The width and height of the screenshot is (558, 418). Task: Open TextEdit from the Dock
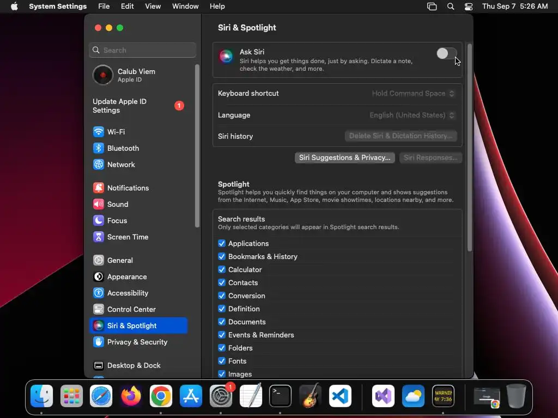tap(251, 396)
